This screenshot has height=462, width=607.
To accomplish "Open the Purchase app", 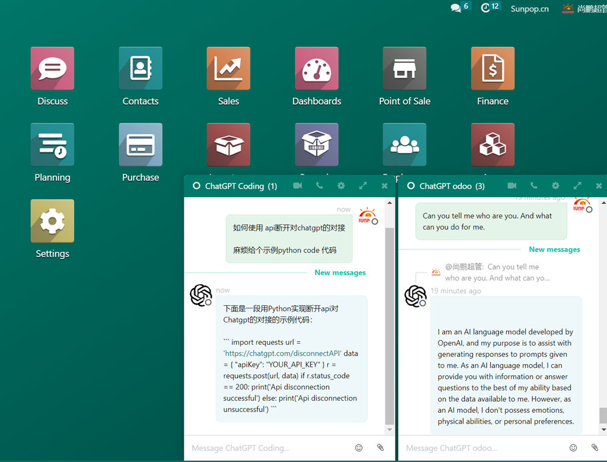I will pos(140,145).
